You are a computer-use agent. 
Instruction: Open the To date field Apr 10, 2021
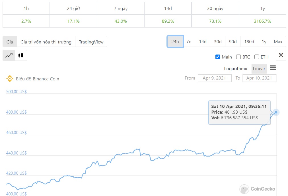click(x=259, y=78)
